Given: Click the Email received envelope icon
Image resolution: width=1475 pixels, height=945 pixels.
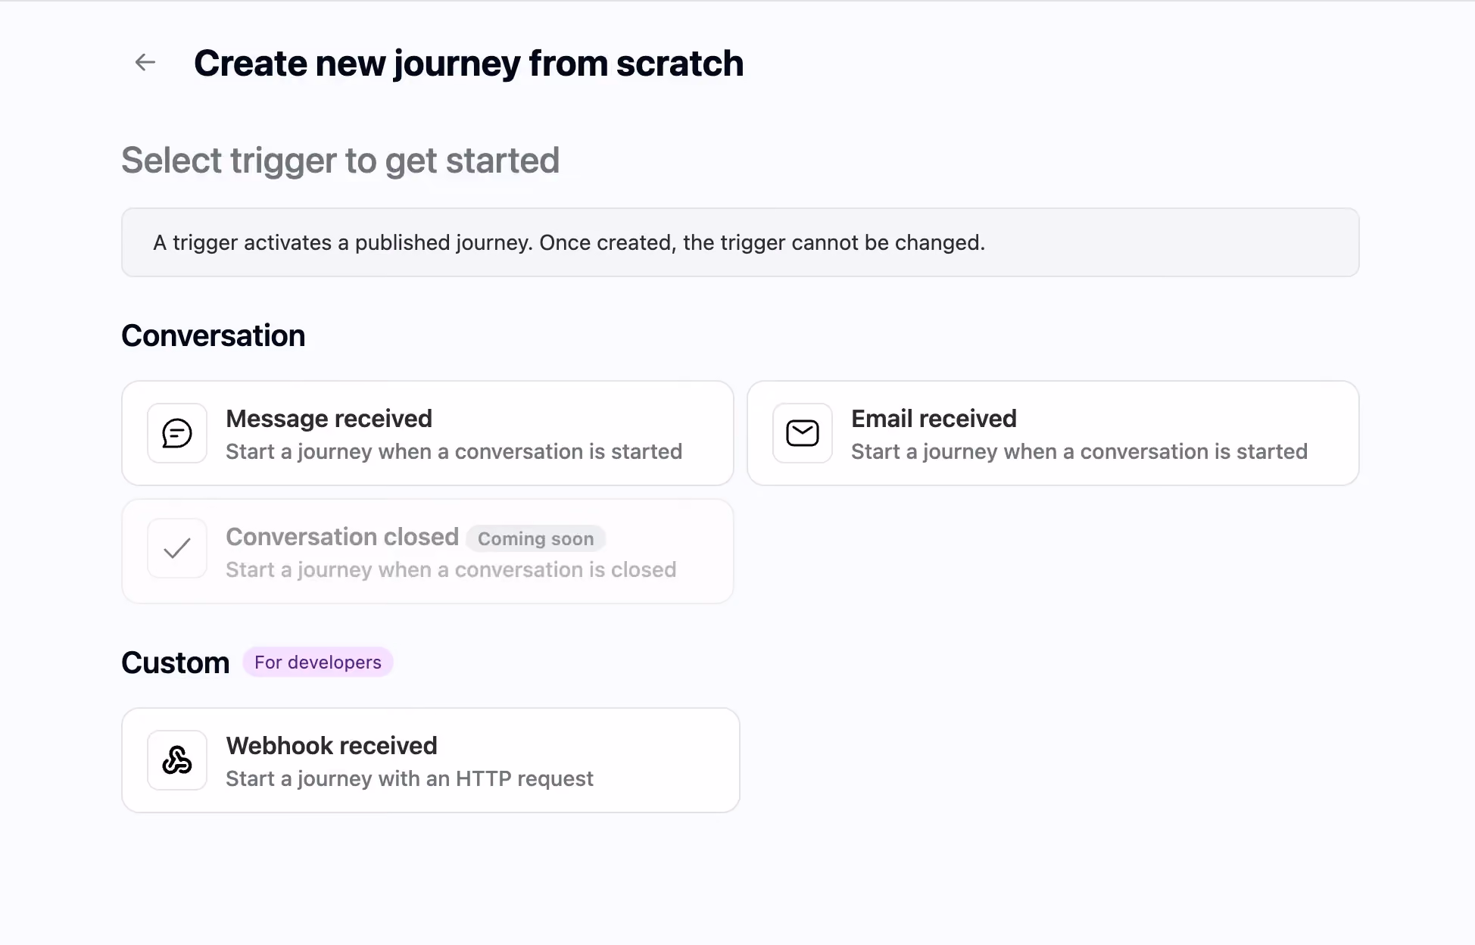Looking at the screenshot, I should (803, 433).
